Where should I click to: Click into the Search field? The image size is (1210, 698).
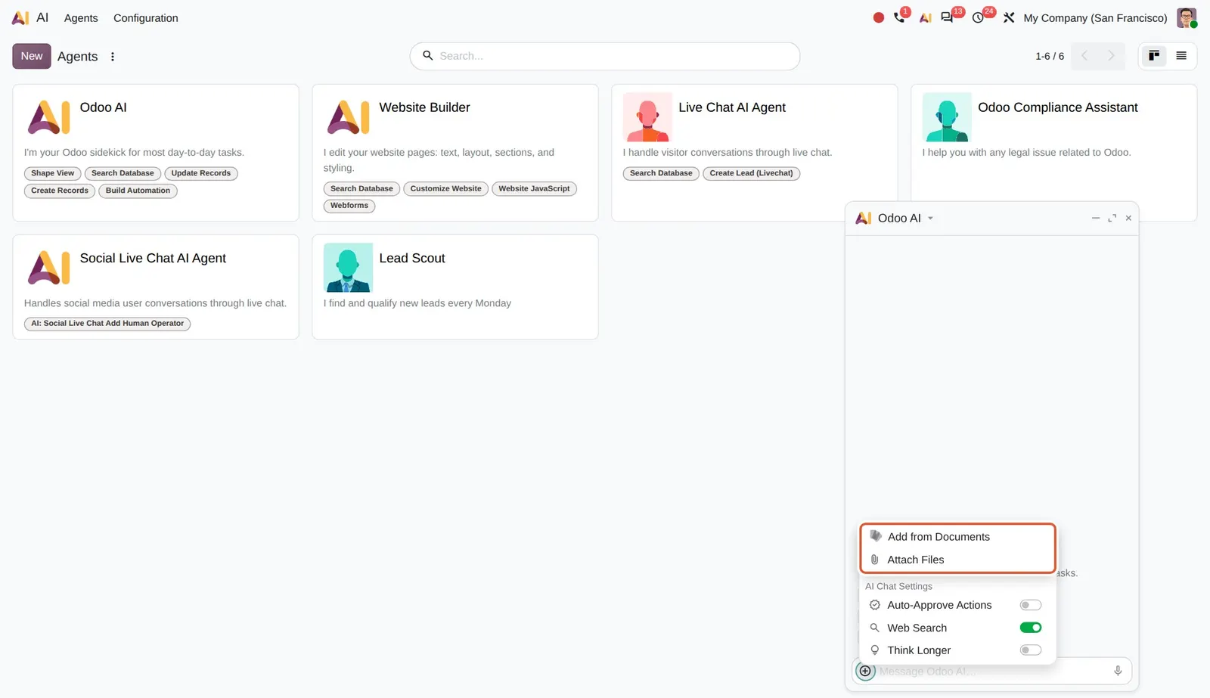pos(605,56)
